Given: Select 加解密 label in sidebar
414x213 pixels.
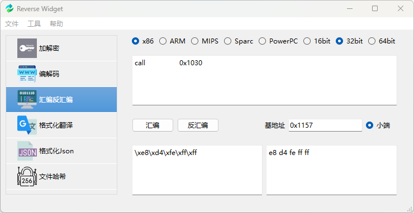Looking at the screenshot, I should (49, 49).
